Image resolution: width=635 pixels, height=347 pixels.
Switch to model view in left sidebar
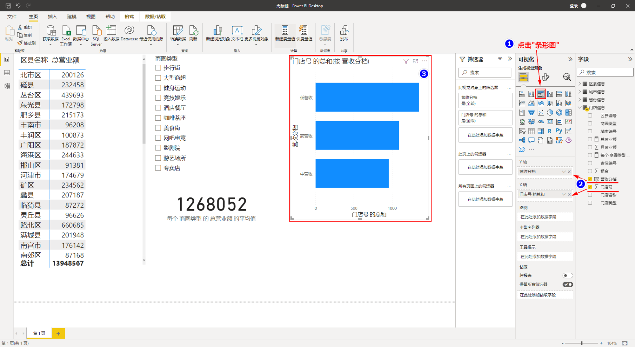[7, 86]
